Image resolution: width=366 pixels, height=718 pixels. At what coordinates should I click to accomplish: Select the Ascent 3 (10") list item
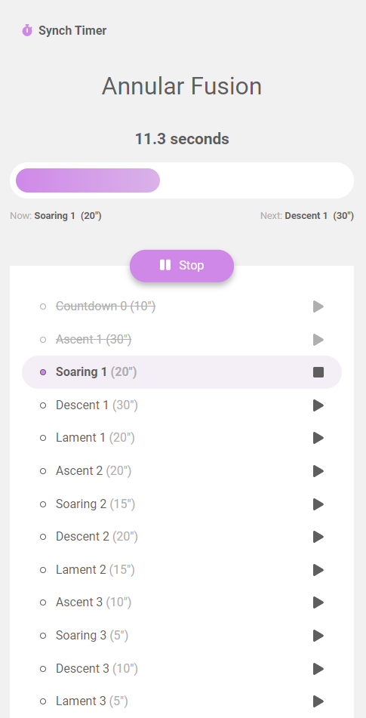click(x=182, y=602)
